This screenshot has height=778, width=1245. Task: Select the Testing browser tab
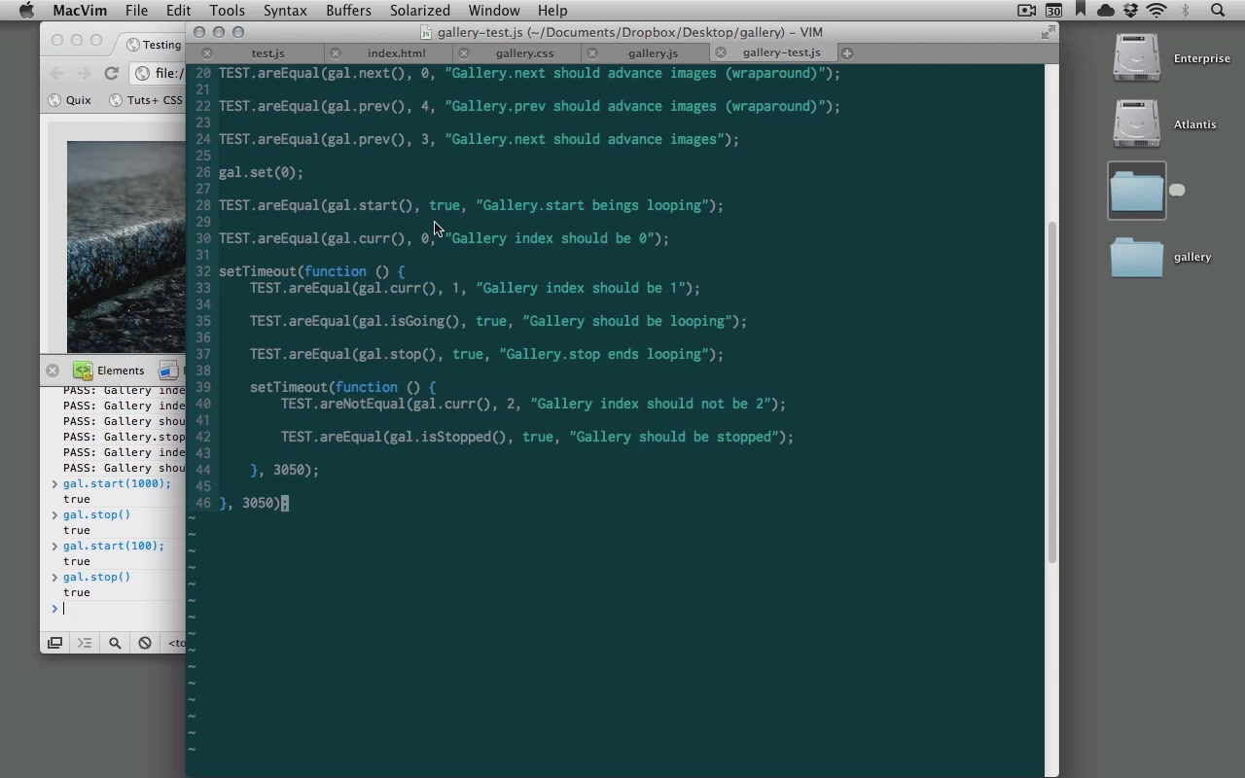pos(153,45)
